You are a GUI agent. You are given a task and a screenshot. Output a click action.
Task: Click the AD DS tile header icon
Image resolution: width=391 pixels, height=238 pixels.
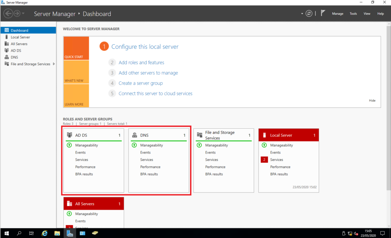pyautogui.click(x=69, y=135)
